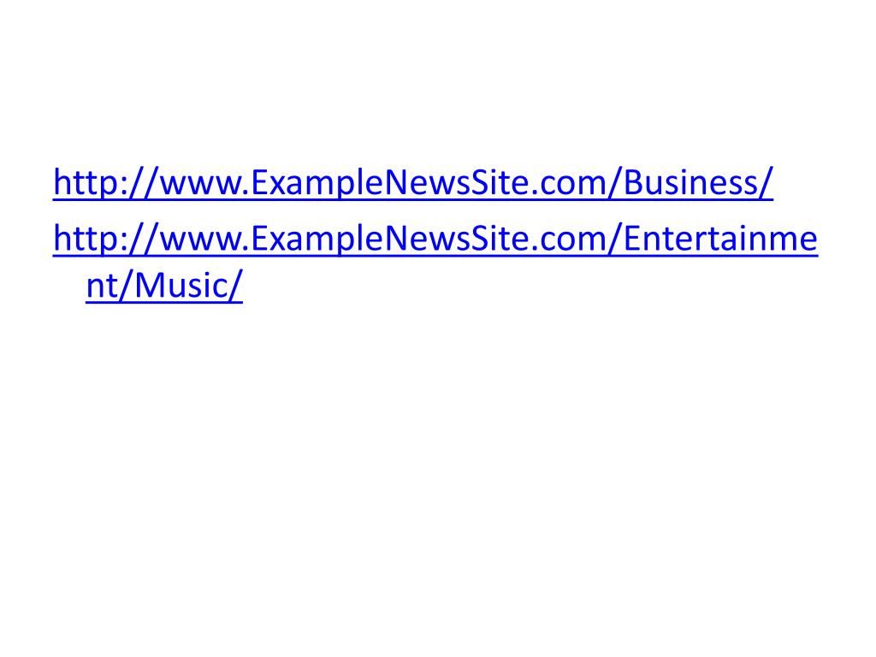Click 'Entertainme' at the end of second line

[720, 239]
